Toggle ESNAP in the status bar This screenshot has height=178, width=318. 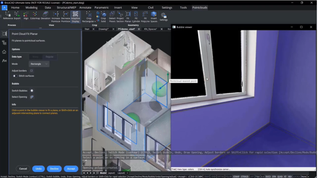pos(236,176)
